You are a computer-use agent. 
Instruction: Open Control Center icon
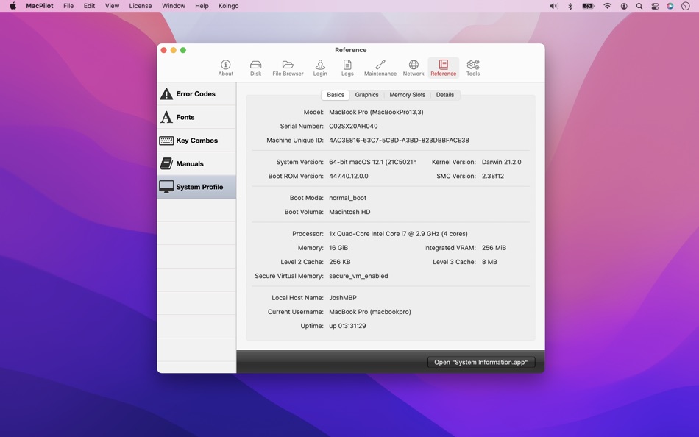point(655,6)
